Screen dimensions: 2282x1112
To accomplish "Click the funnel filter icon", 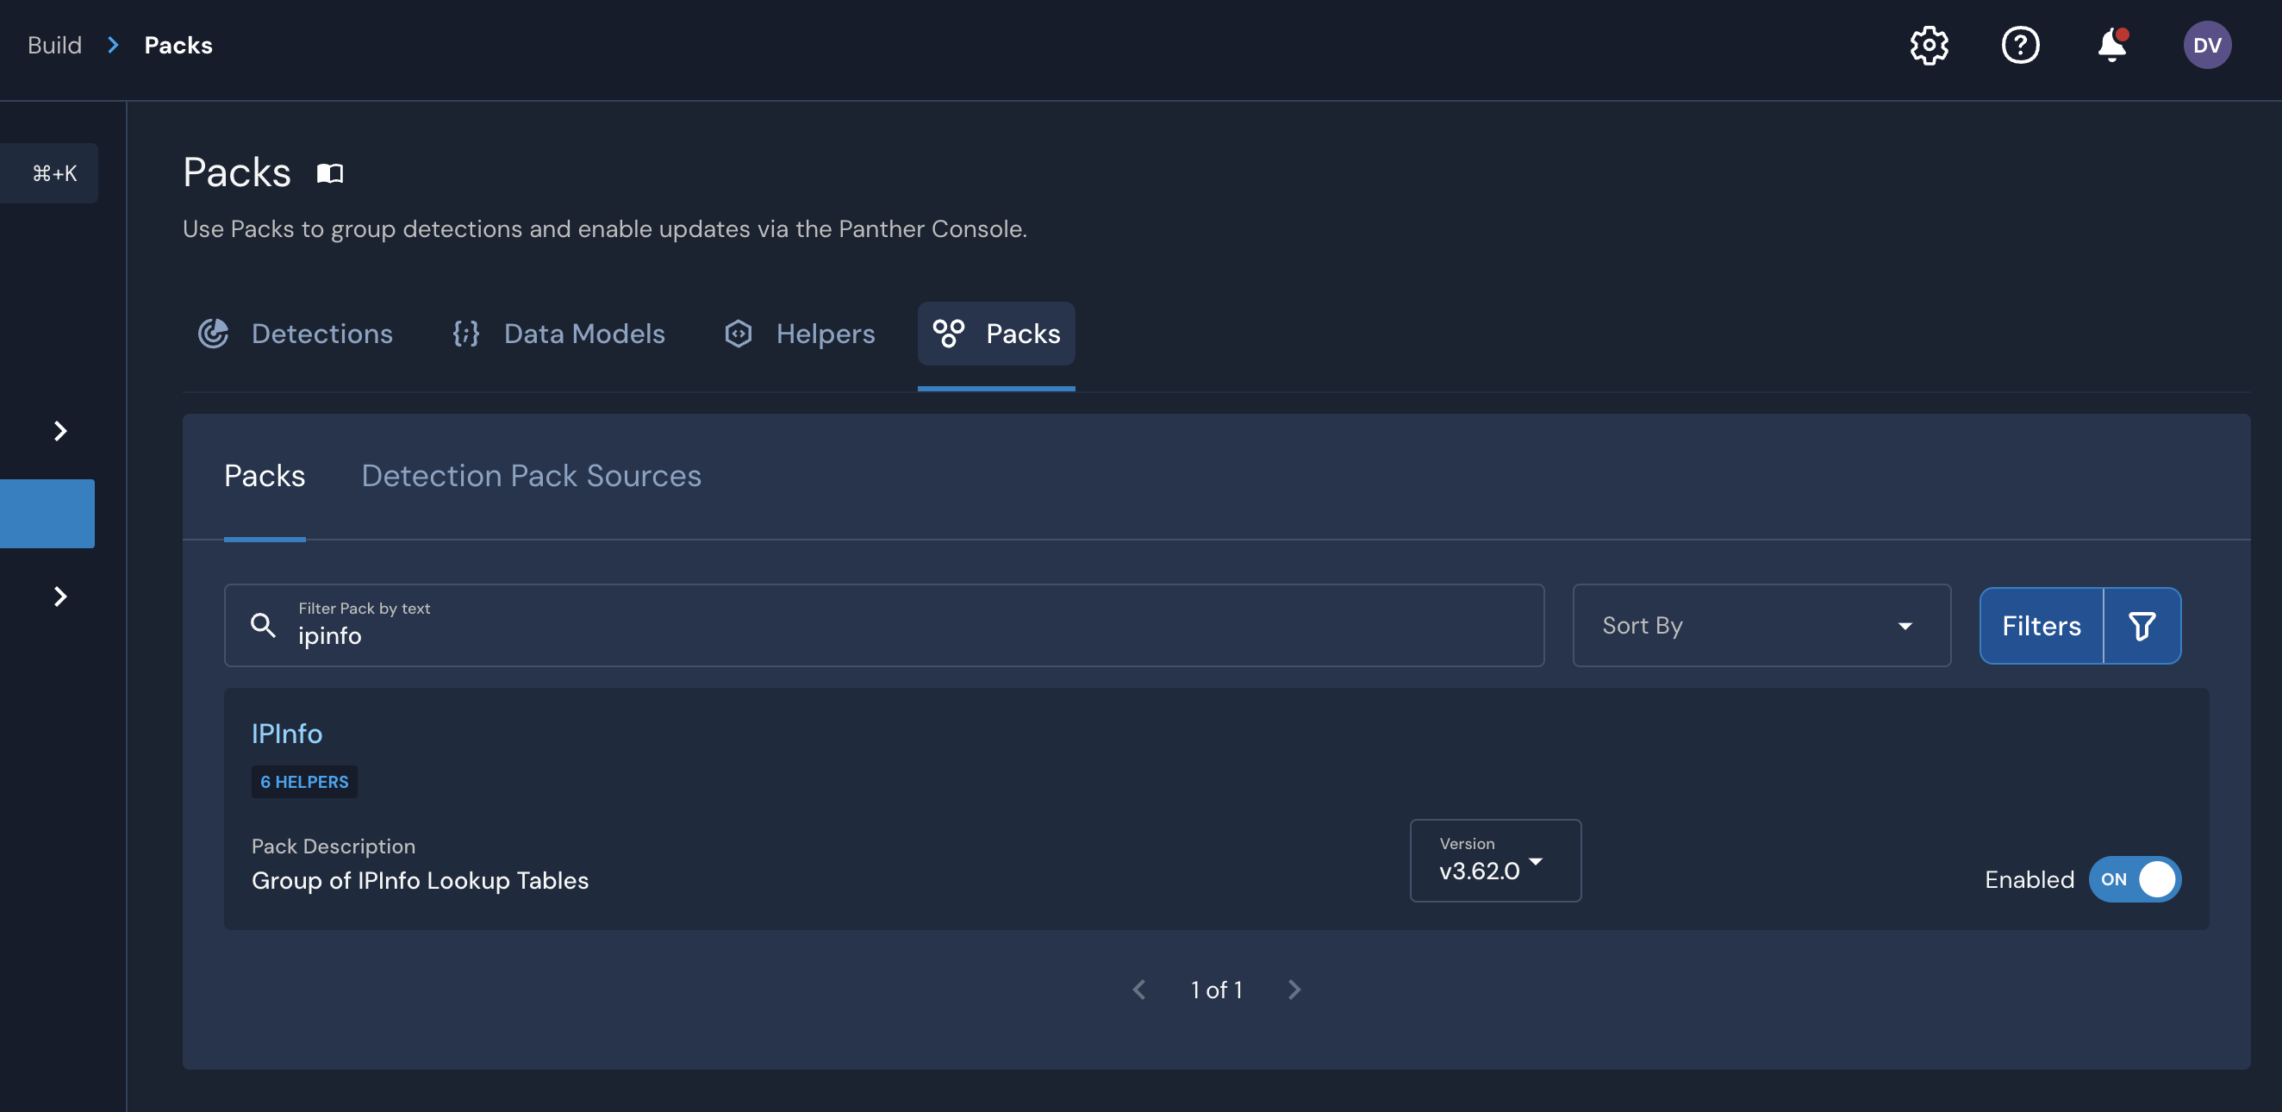I will 2142,626.
